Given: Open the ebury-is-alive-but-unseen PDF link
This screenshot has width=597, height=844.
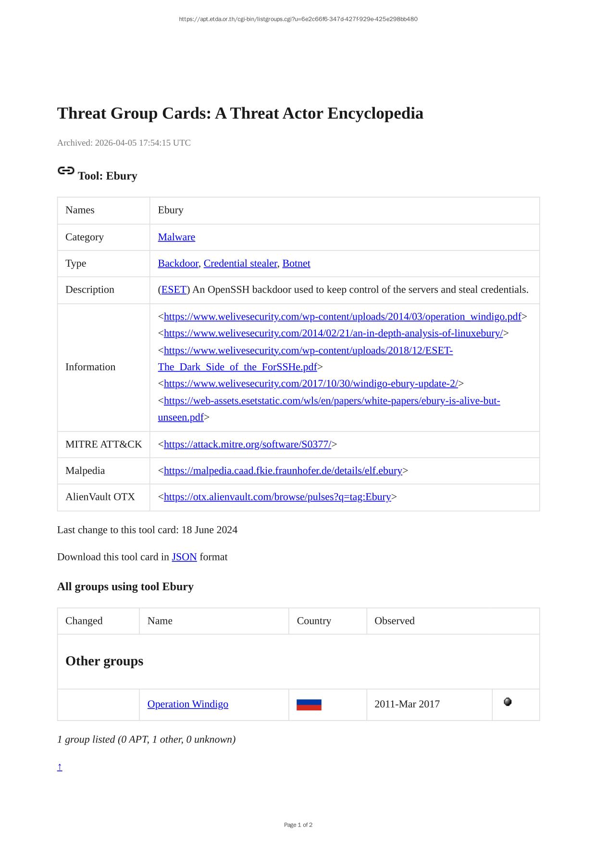Looking at the screenshot, I should click(332, 401).
